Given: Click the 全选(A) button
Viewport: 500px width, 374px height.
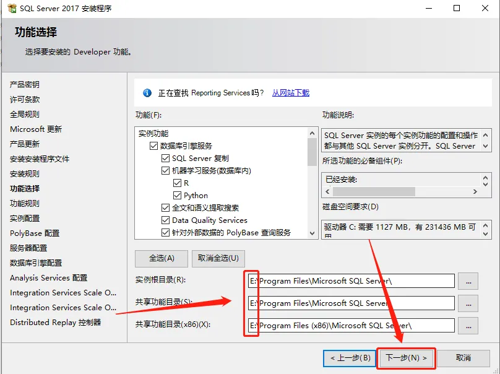Looking at the screenshot, I should click(x=162, y=258).
